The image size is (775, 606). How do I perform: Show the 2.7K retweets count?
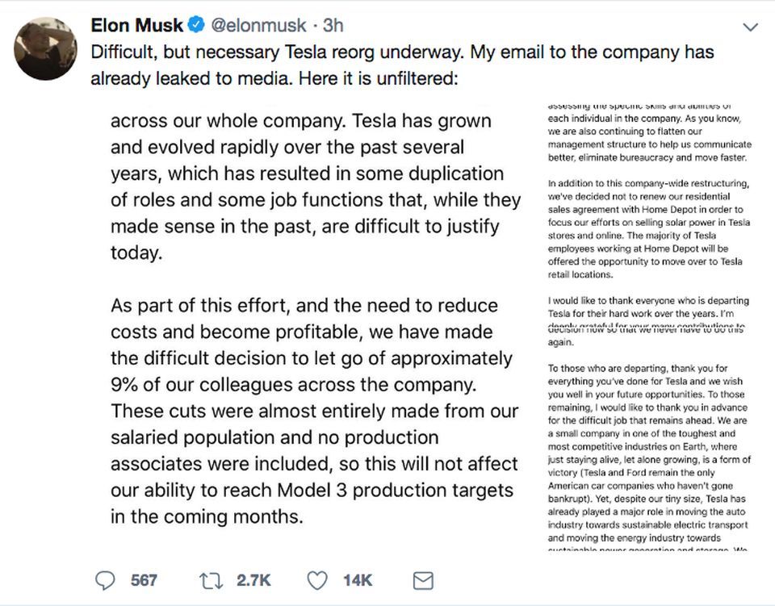point(253,580)
